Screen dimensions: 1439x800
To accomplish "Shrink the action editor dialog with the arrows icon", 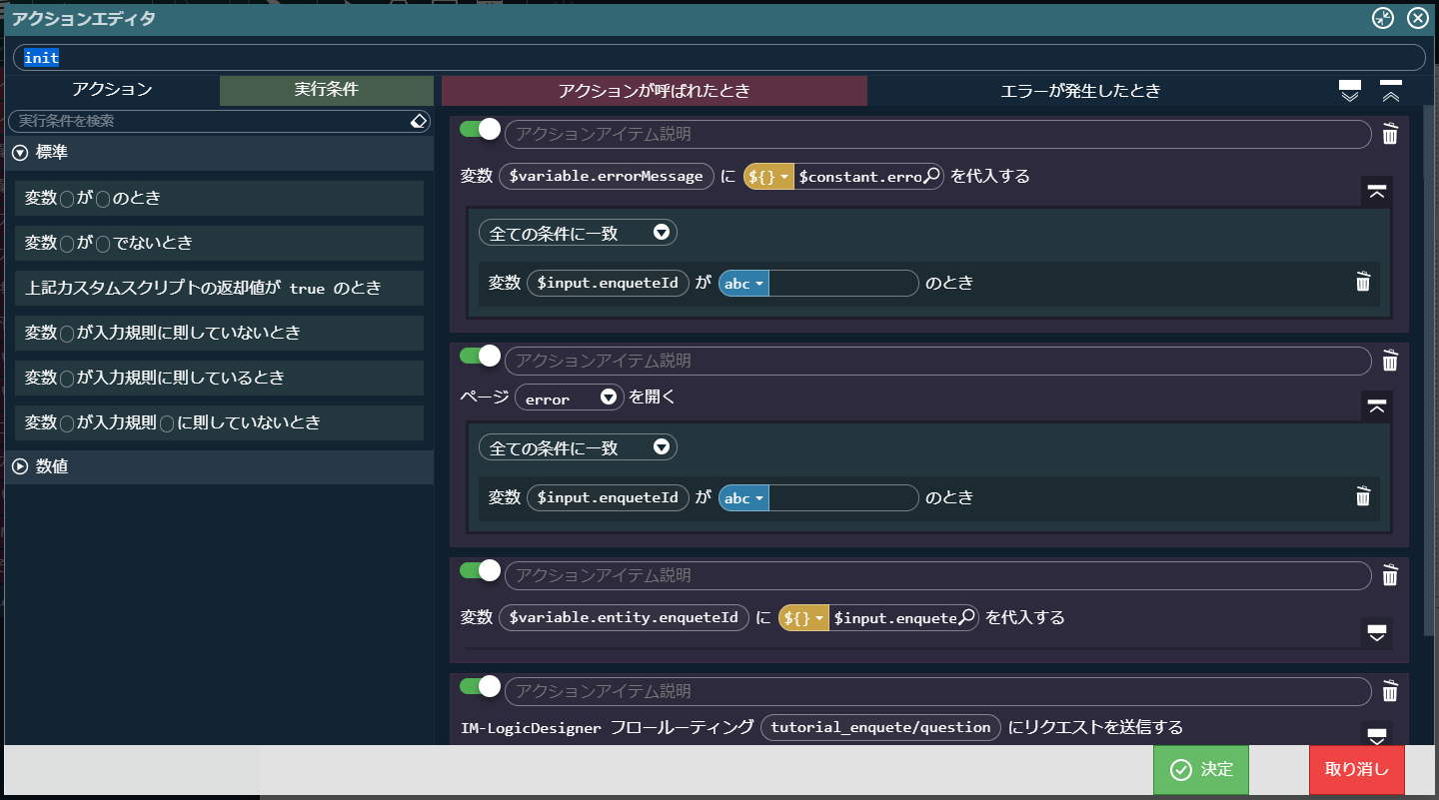I will pyautogui.click(x=1383, y=18).
